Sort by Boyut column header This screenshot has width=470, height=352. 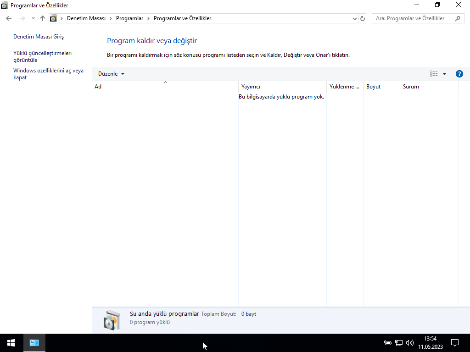pyautogui.click(x=381, y=87)
